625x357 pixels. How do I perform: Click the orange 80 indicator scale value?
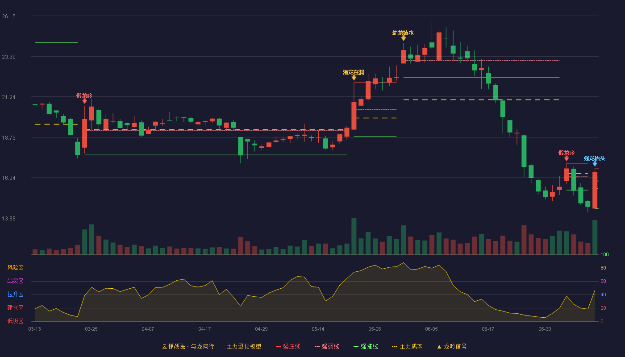603,268
